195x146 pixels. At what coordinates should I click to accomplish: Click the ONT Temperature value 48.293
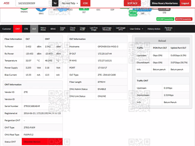tap(48, 61)
